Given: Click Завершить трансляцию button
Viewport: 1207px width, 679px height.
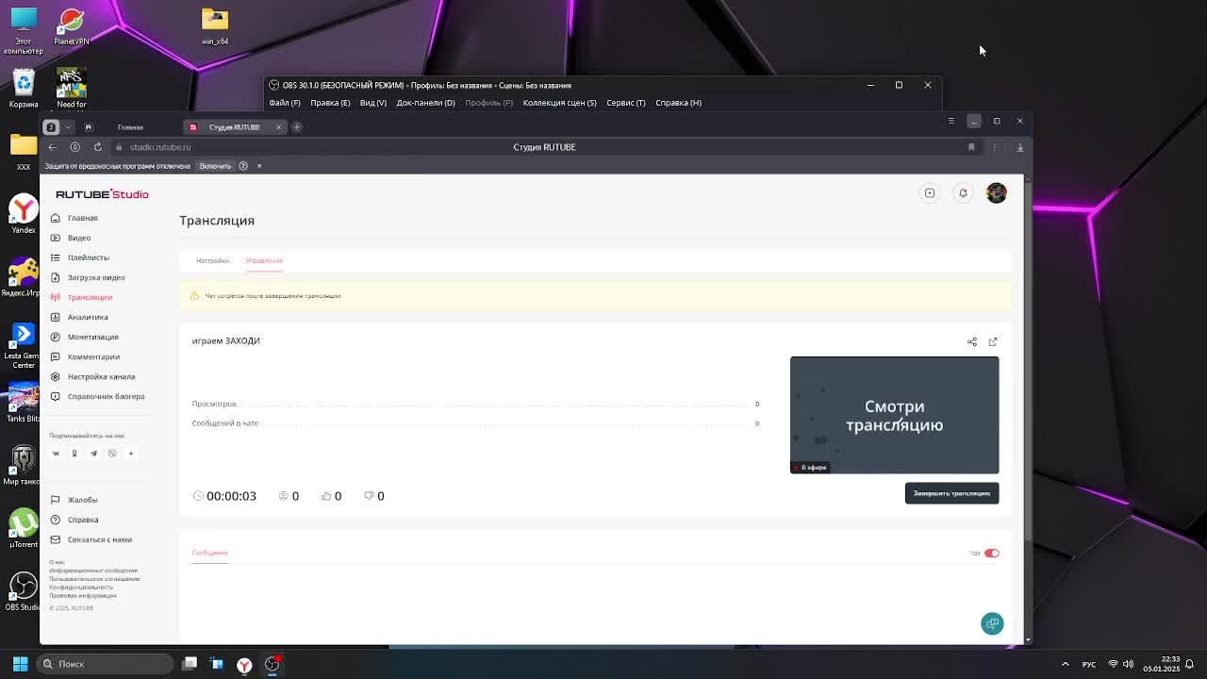Looking at the screenshot, I should click(x=951, y=493).
